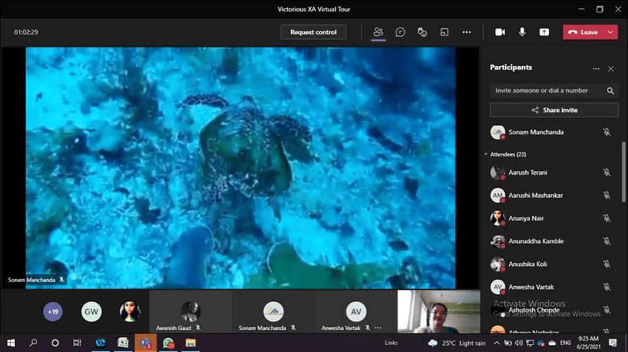Open more options on the Anwesha Vartak tile
Image resolution: width=628 pixels, height=352 pixels.
click(x=378, y=328)
